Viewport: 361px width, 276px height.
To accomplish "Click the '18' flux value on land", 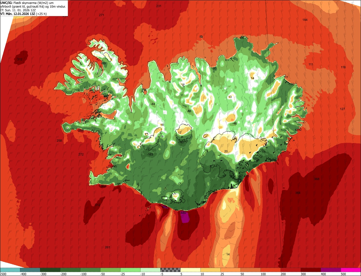I will click(x=162, y=125).
